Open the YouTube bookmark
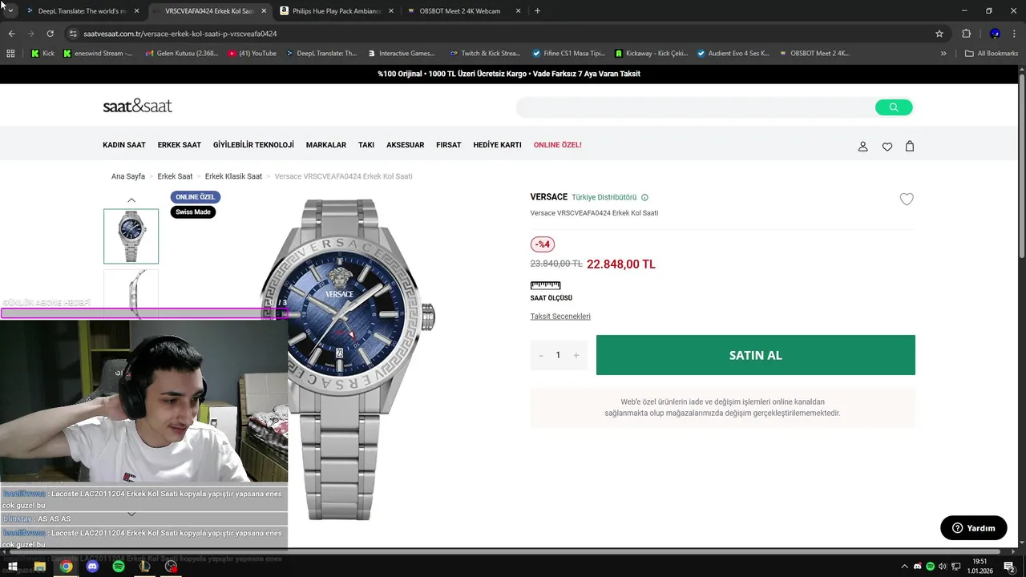Screen dimensions: 1026x577 pyautogui.click(x=252, y=54)
